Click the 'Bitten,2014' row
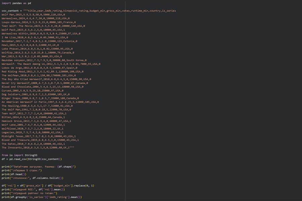This screenshot has width=302, height=201. click(33, 117)
